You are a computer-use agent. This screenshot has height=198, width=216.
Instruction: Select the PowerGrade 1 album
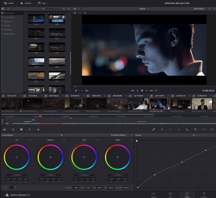[12, 34]
